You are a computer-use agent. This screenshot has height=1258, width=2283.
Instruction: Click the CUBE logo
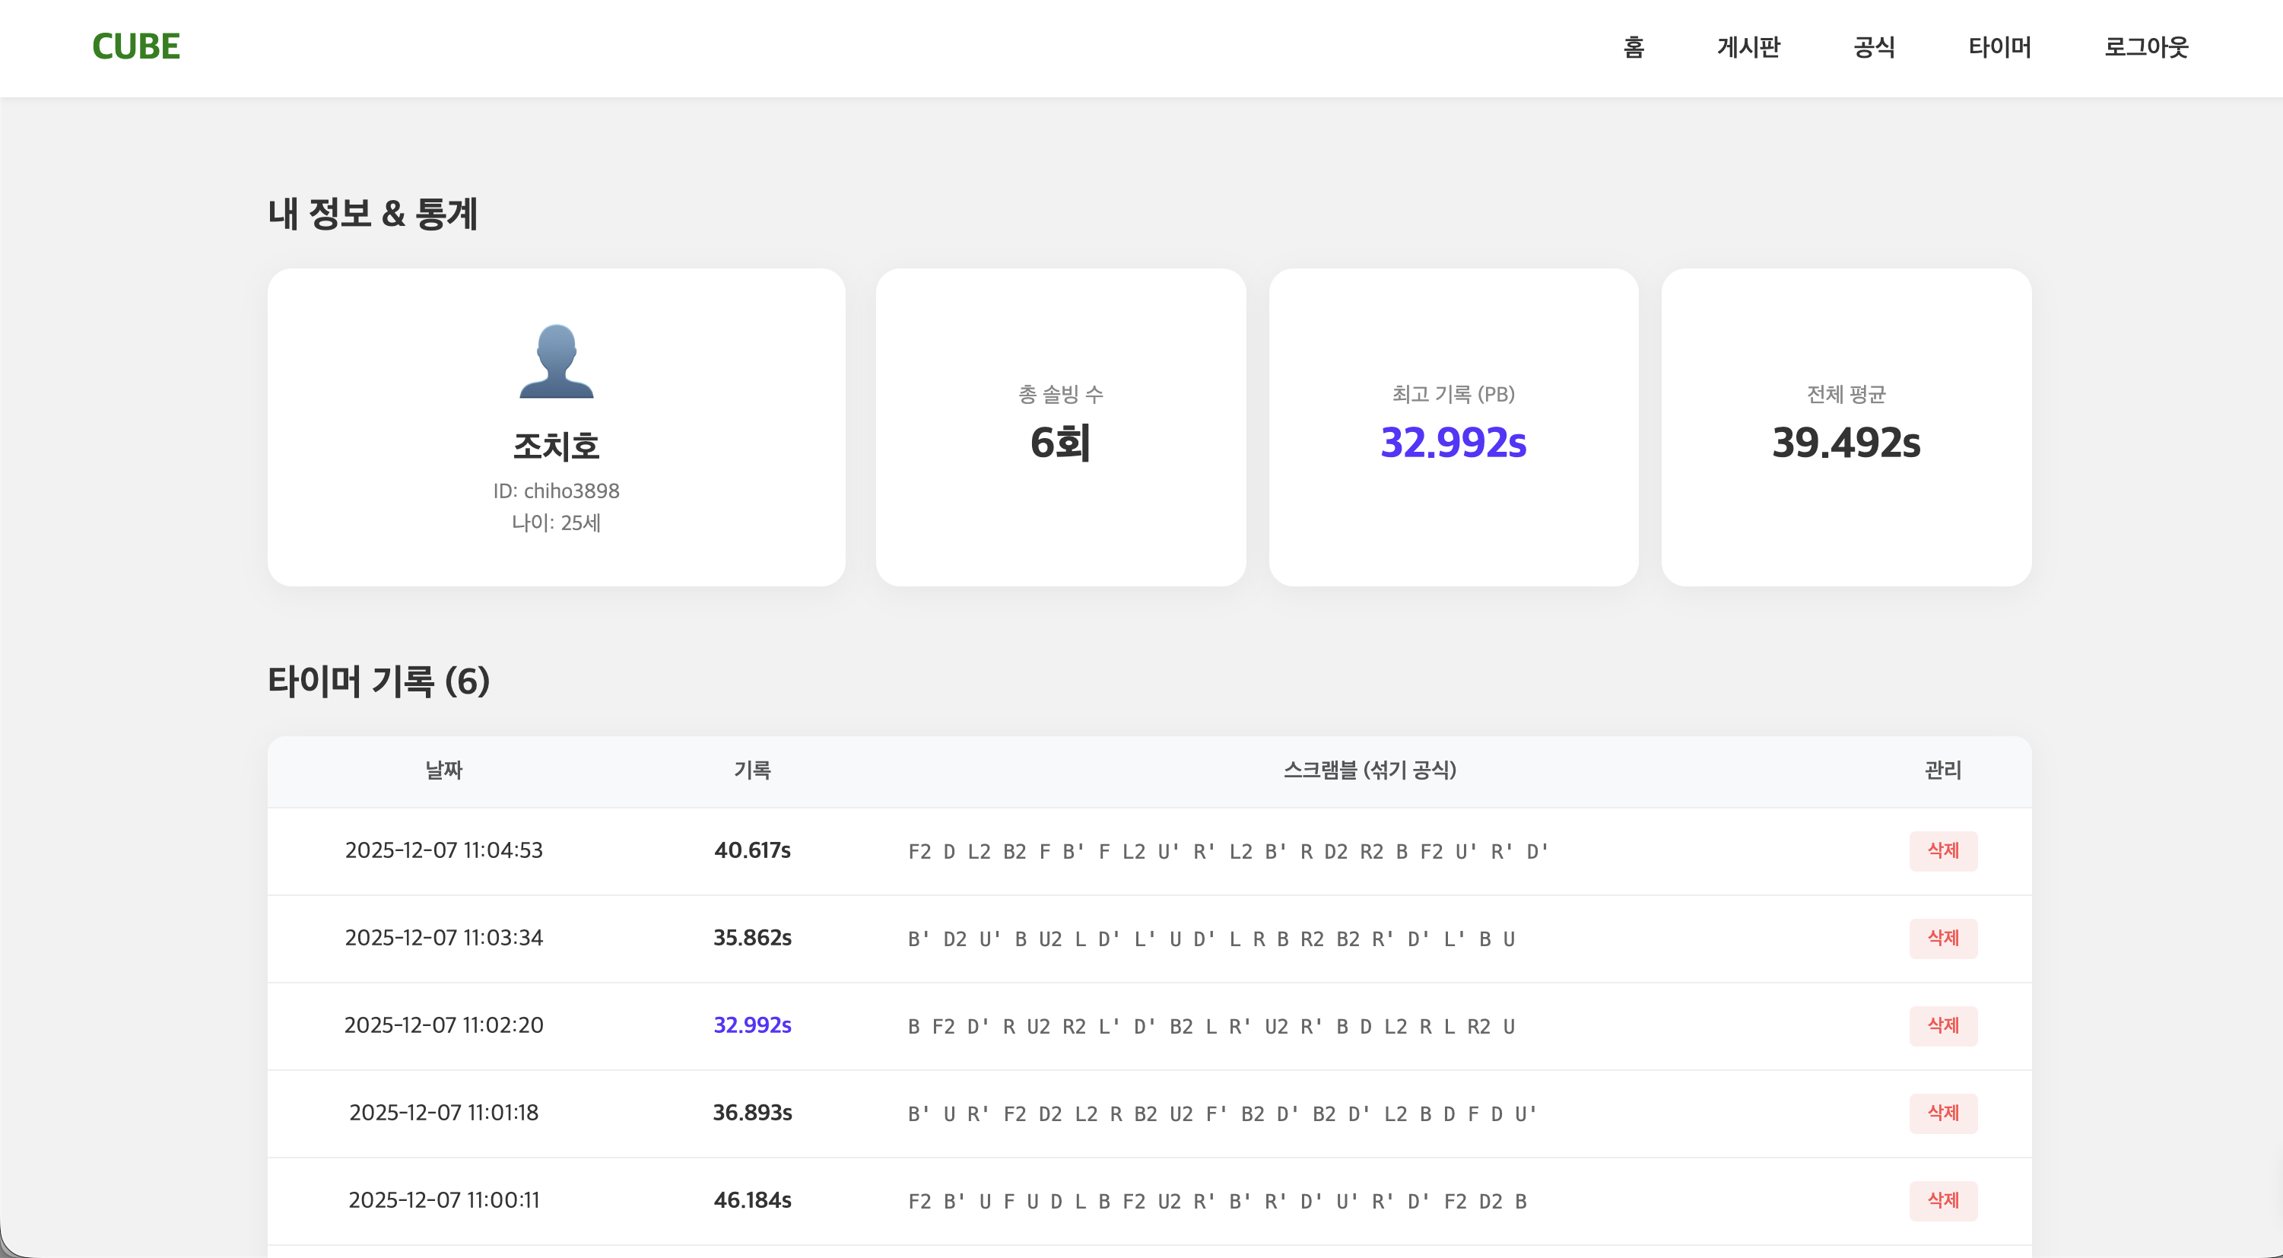pos(135,47)
